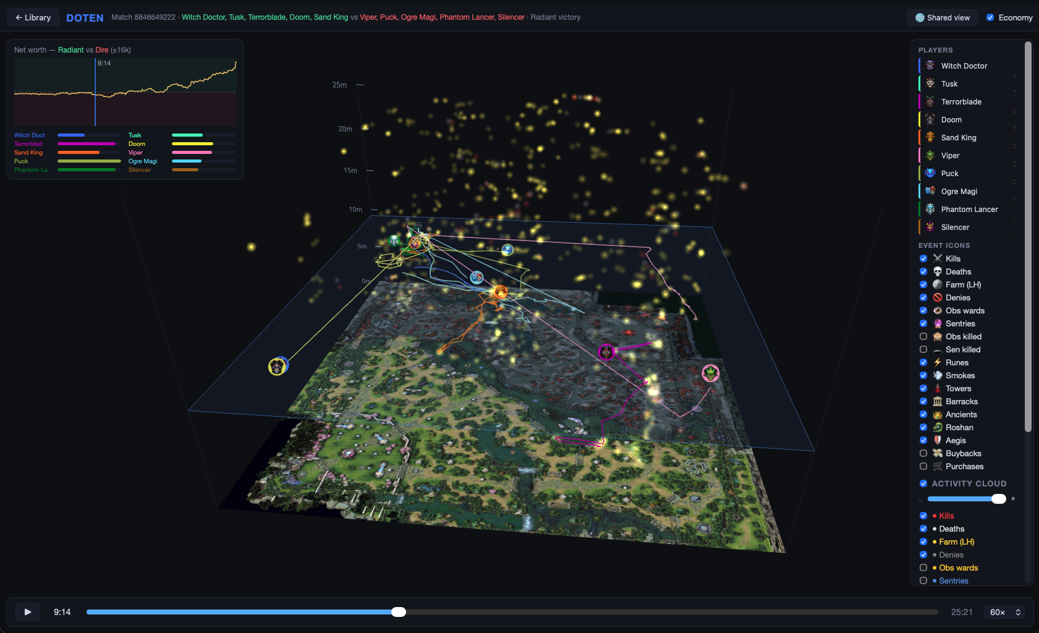Click the right panel scrollbar

point(1028,236)
